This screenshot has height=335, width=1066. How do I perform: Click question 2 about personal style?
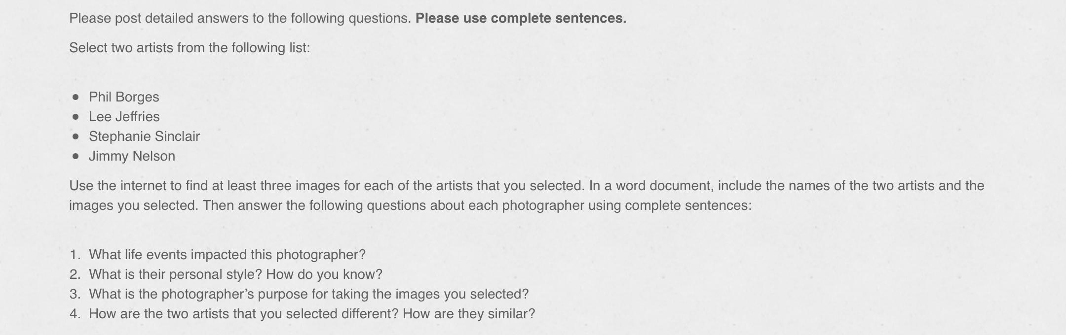tap(235, 274)
